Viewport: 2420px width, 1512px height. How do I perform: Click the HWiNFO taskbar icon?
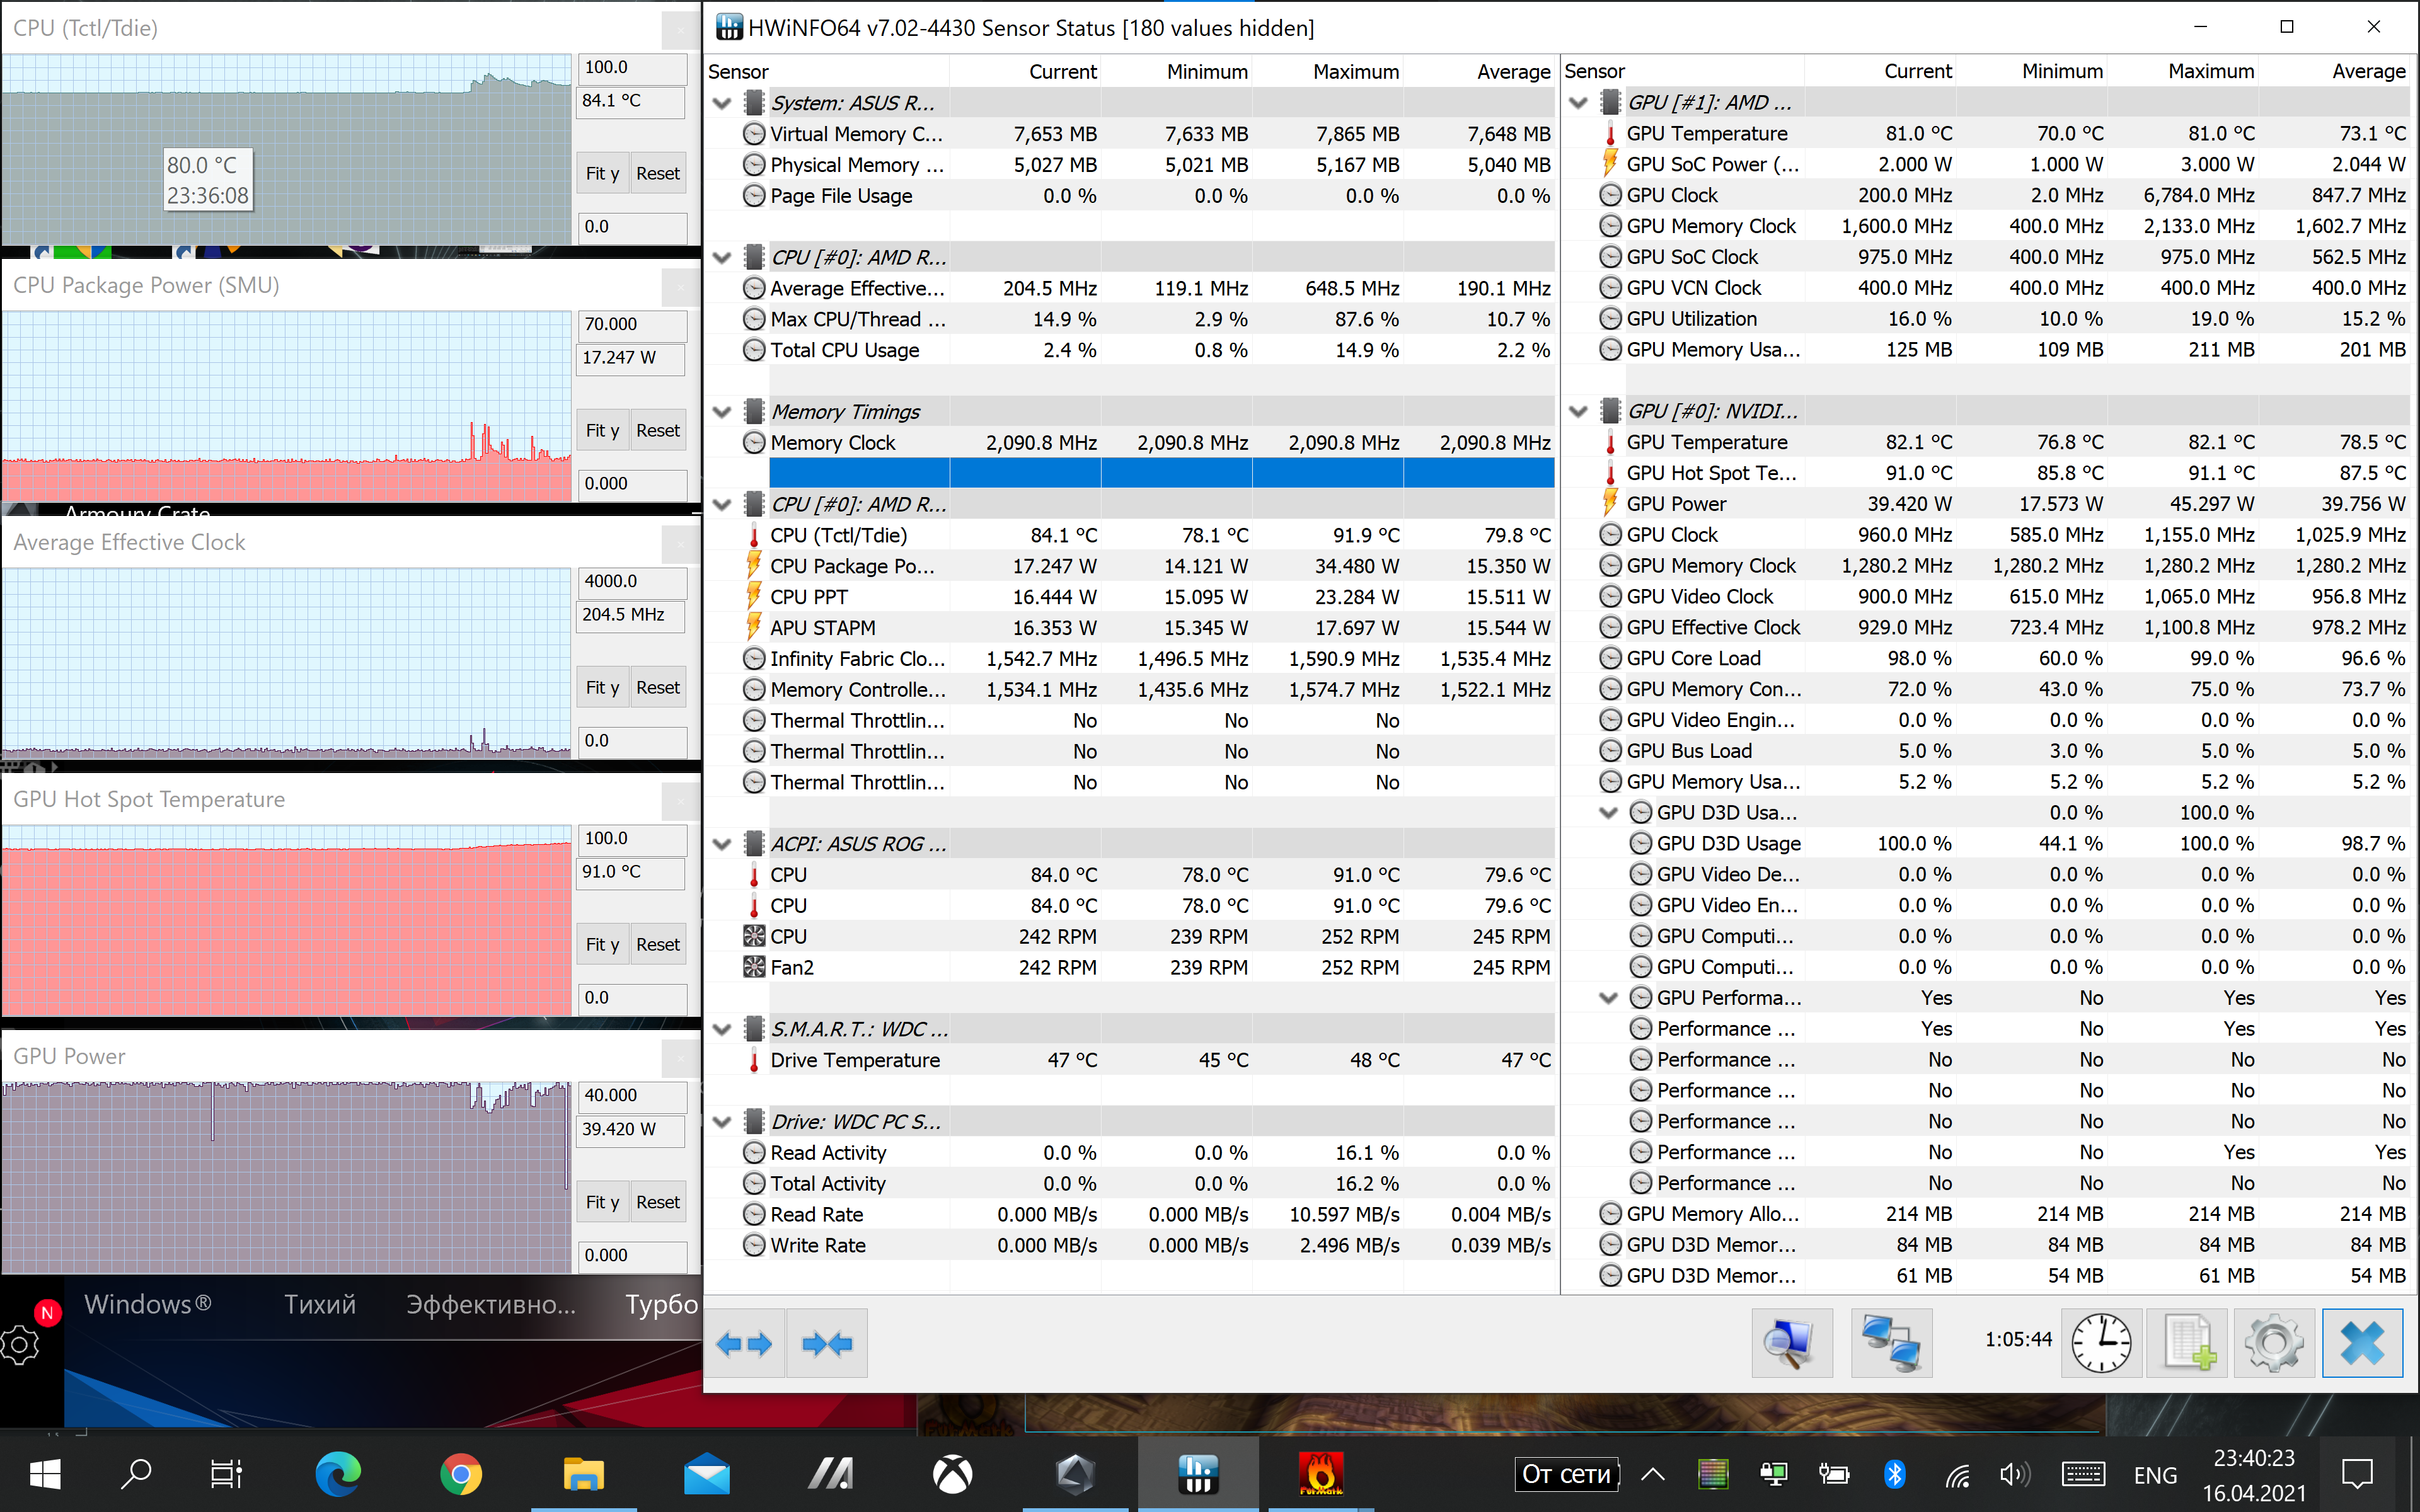[x=1198, y=1473]
